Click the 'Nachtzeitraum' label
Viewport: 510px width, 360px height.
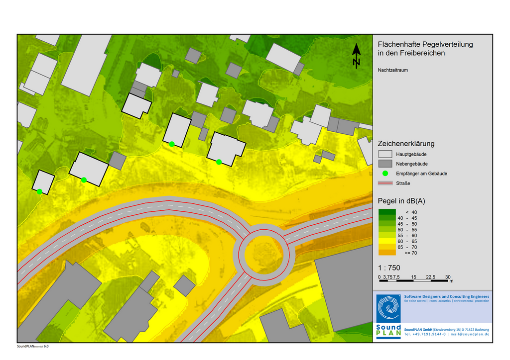click(x=392, y=70)
